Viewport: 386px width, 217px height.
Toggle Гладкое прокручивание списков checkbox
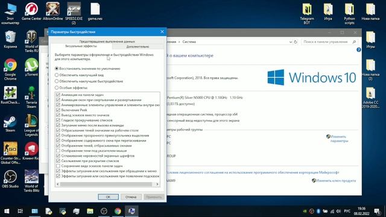pyautogui.click(x=58, y=120)
